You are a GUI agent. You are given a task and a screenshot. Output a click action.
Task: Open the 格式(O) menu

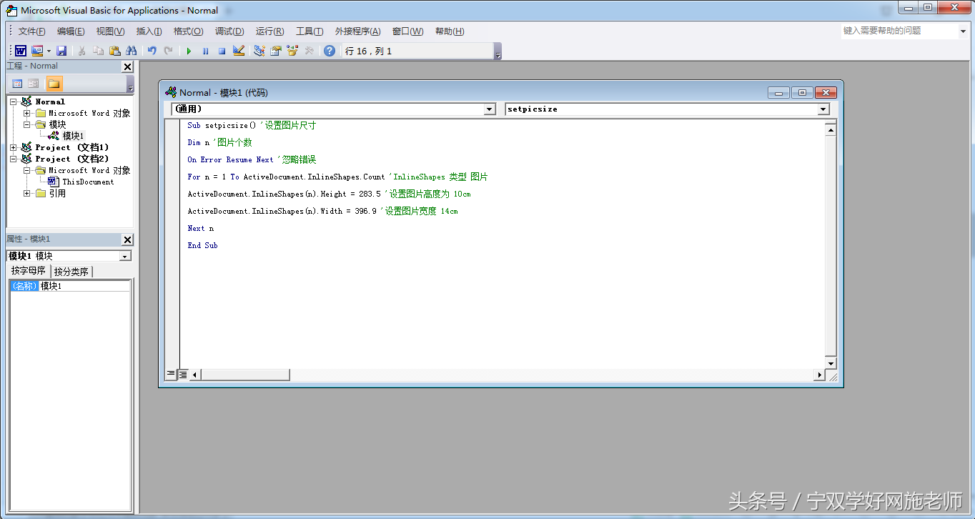[188, 31]
